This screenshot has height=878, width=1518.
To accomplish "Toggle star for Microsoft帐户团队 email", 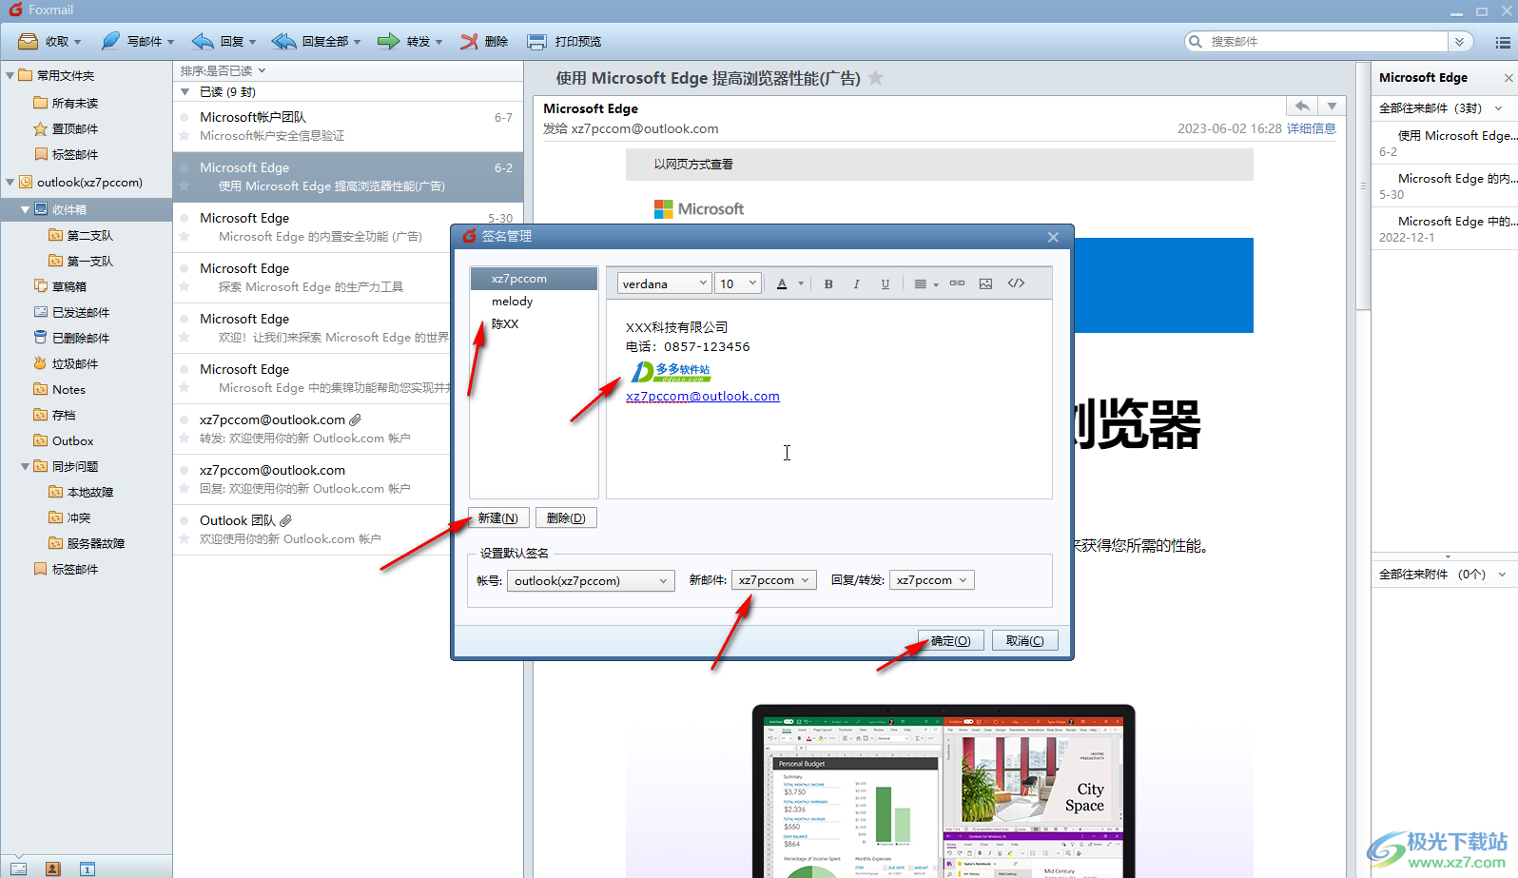I will pos(185,136).
